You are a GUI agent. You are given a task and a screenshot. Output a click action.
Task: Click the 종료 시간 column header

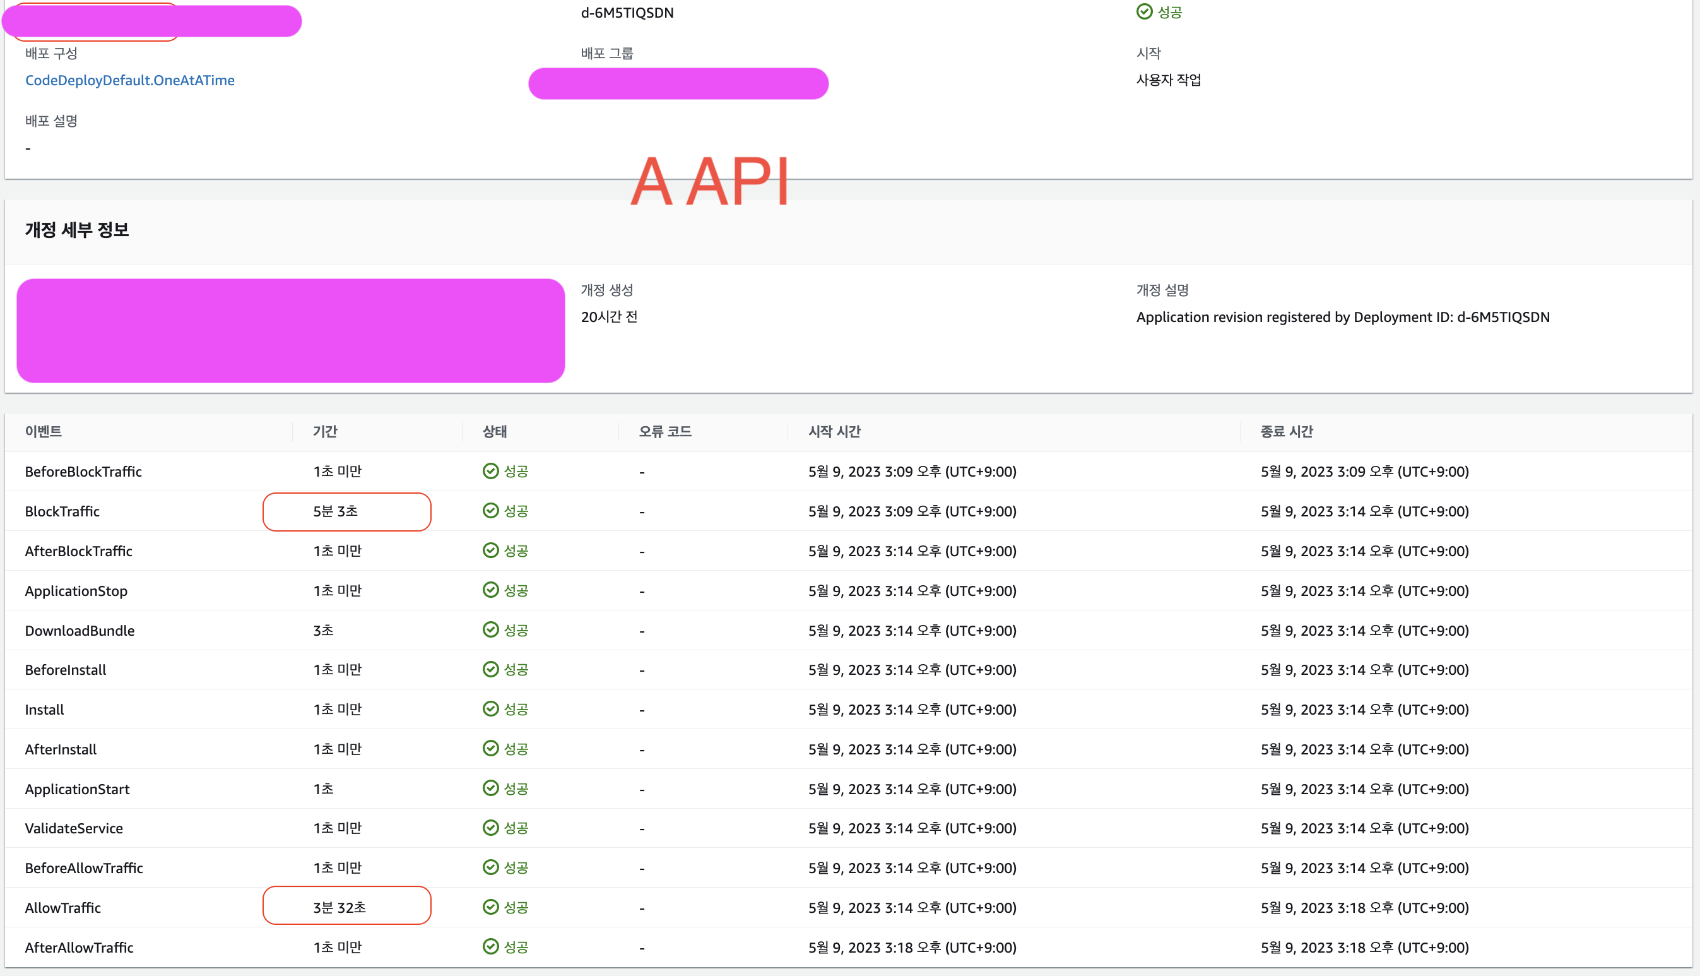(1286, 431)
